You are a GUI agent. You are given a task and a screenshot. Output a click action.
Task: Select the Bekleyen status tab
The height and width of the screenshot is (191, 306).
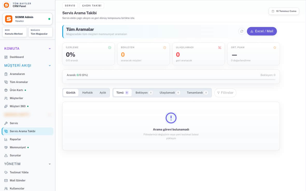(x=144, y=93)
